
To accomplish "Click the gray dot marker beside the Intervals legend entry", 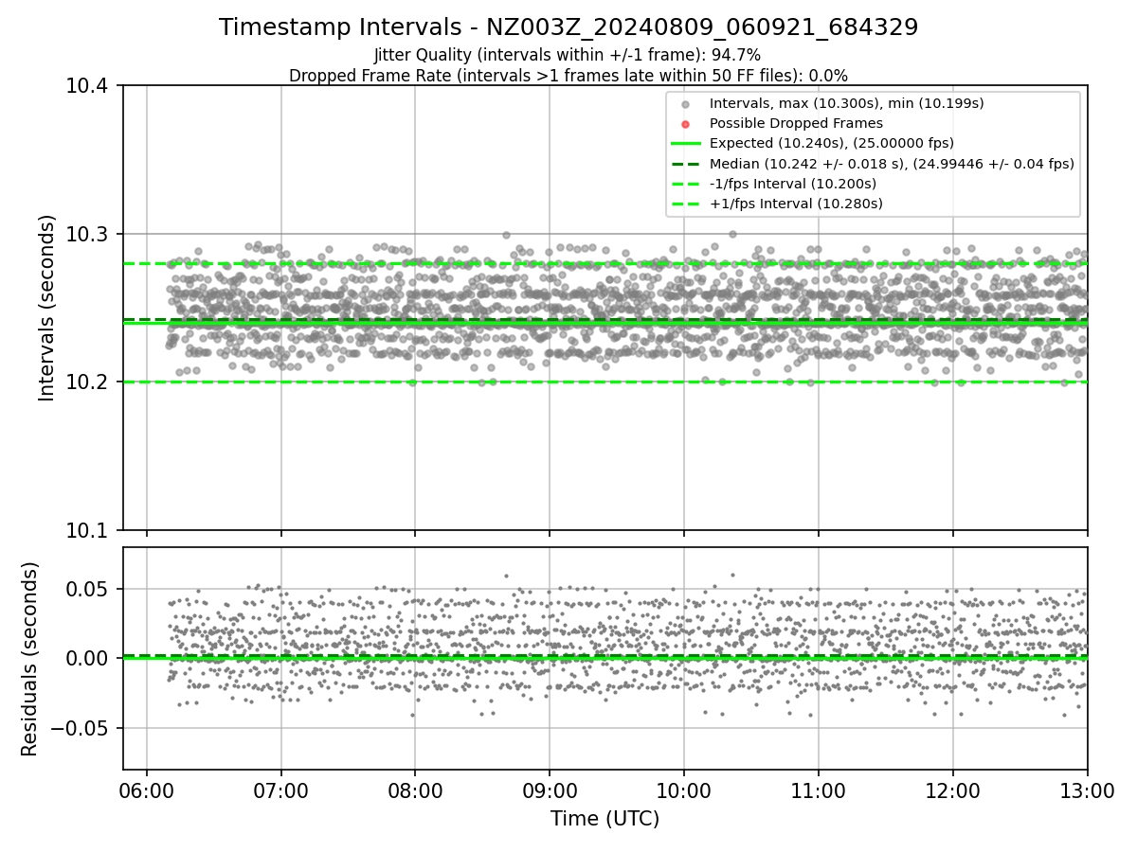I will point(686,103).
